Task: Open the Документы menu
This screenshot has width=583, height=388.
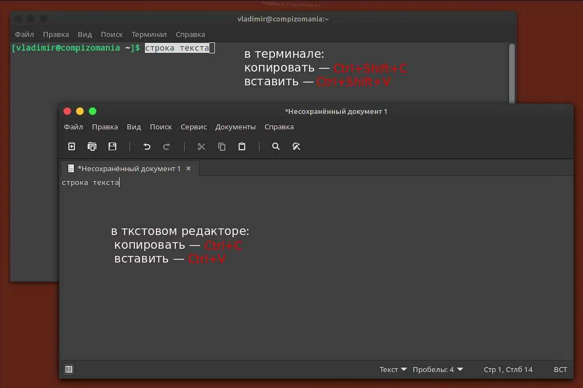Action: (235, 127)
